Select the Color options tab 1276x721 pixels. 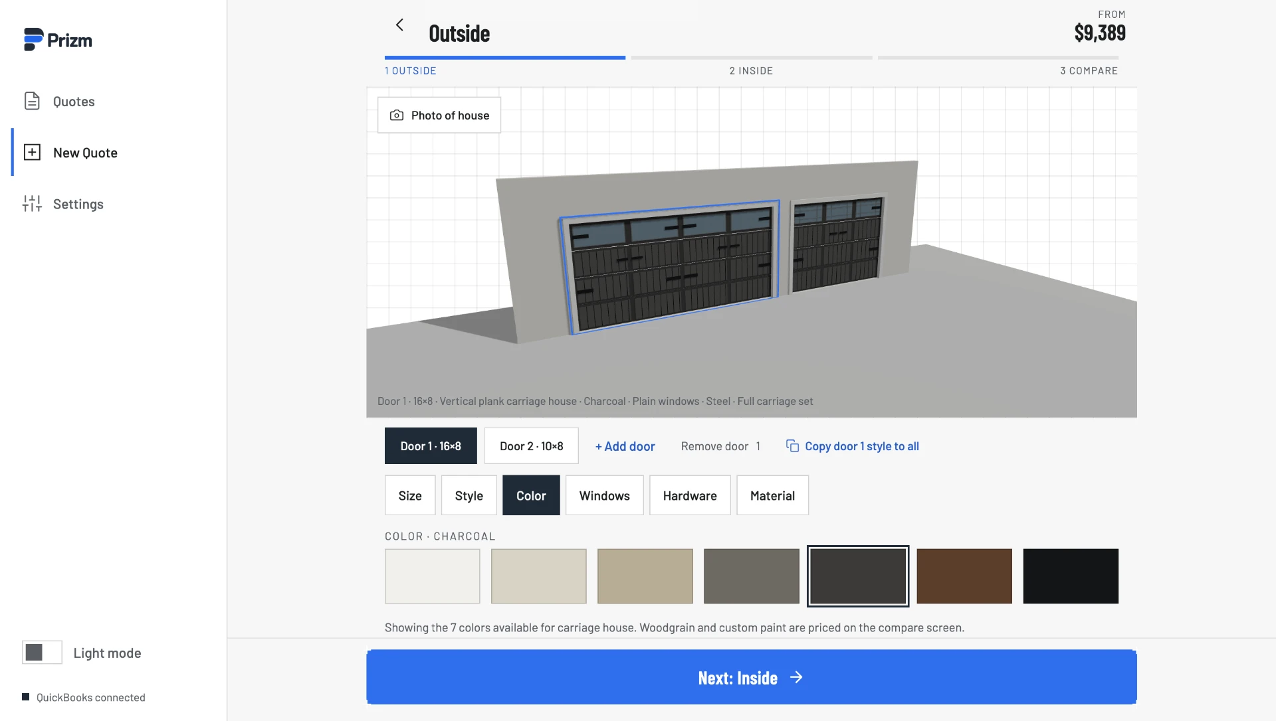(531, 495)
